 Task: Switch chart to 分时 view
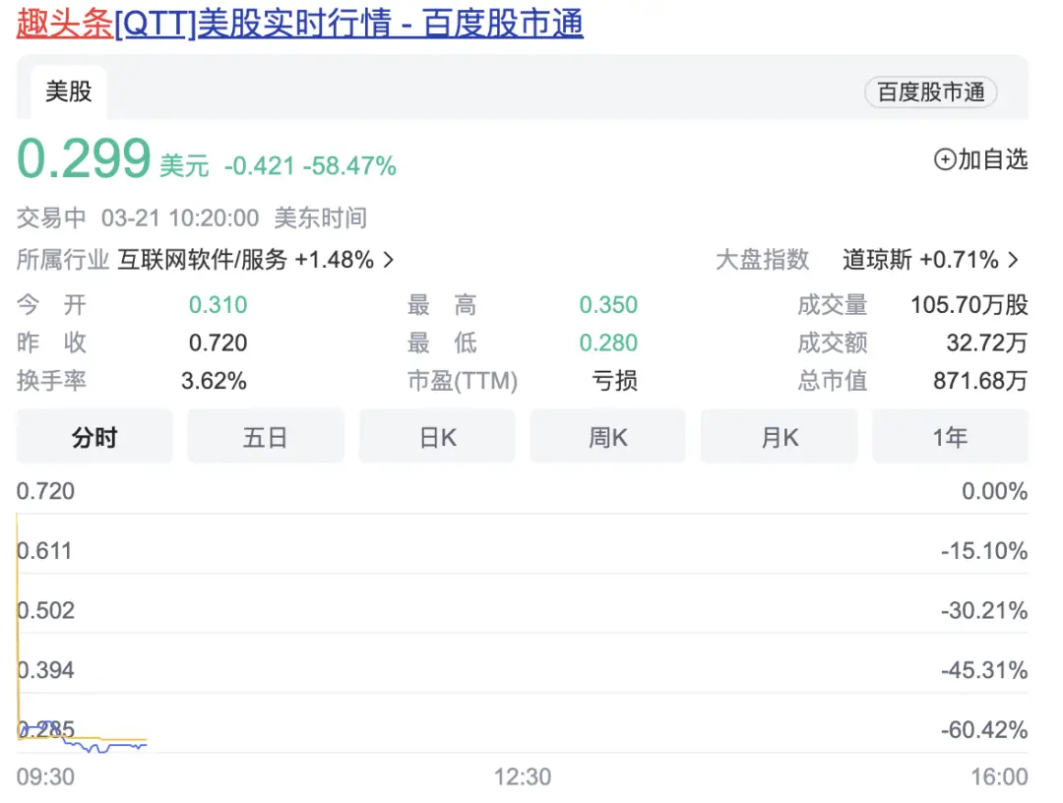click(x=94, y=437)
